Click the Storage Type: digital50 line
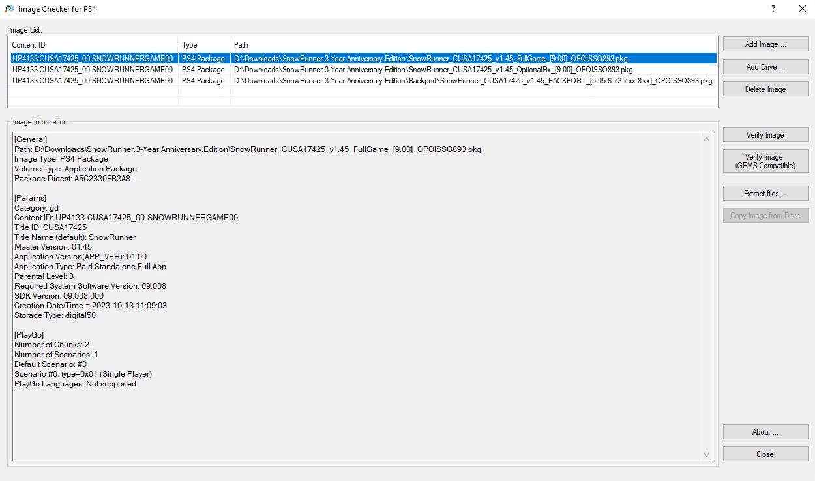Image resolution: width=815 pixels, height=481 pixels. point(55,315)
